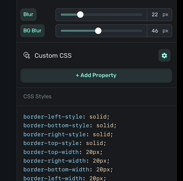Click the BG Blur label button
The image size is (183, 181).
[33, 31]
